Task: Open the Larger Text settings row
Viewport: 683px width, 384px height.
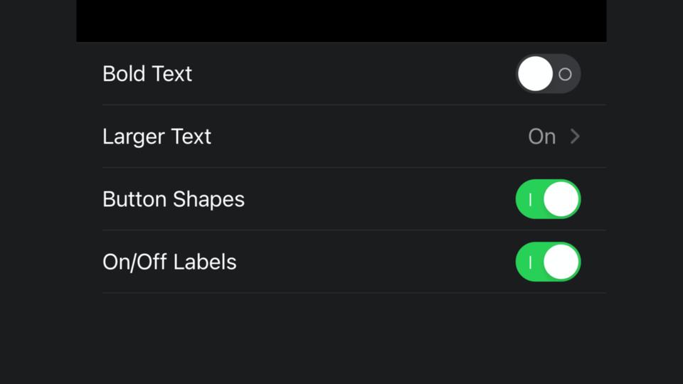Action: coord(341,137)
